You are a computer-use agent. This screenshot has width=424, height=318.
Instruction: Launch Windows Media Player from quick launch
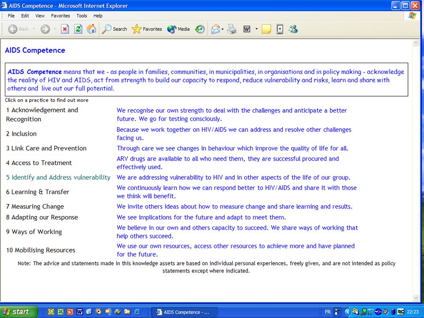click(98, 312)
